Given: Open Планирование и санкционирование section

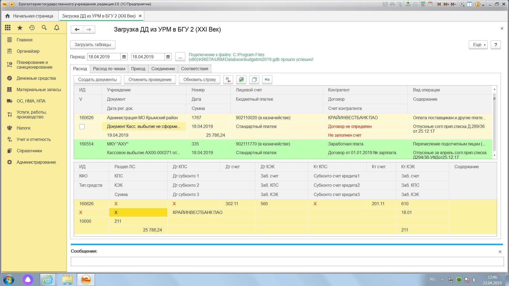Looking at the screenshot, I should pos(34,65).
